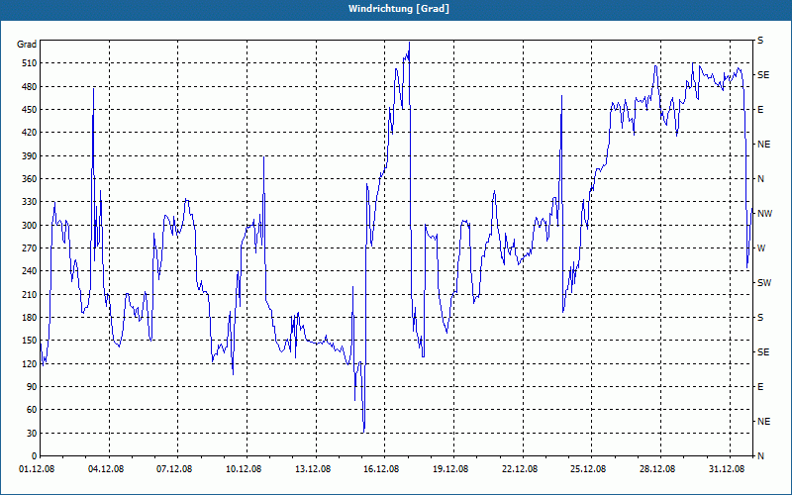Select the E compass label aligned with 90
Viewport: 792px width, 495px height.
(760, 387)
